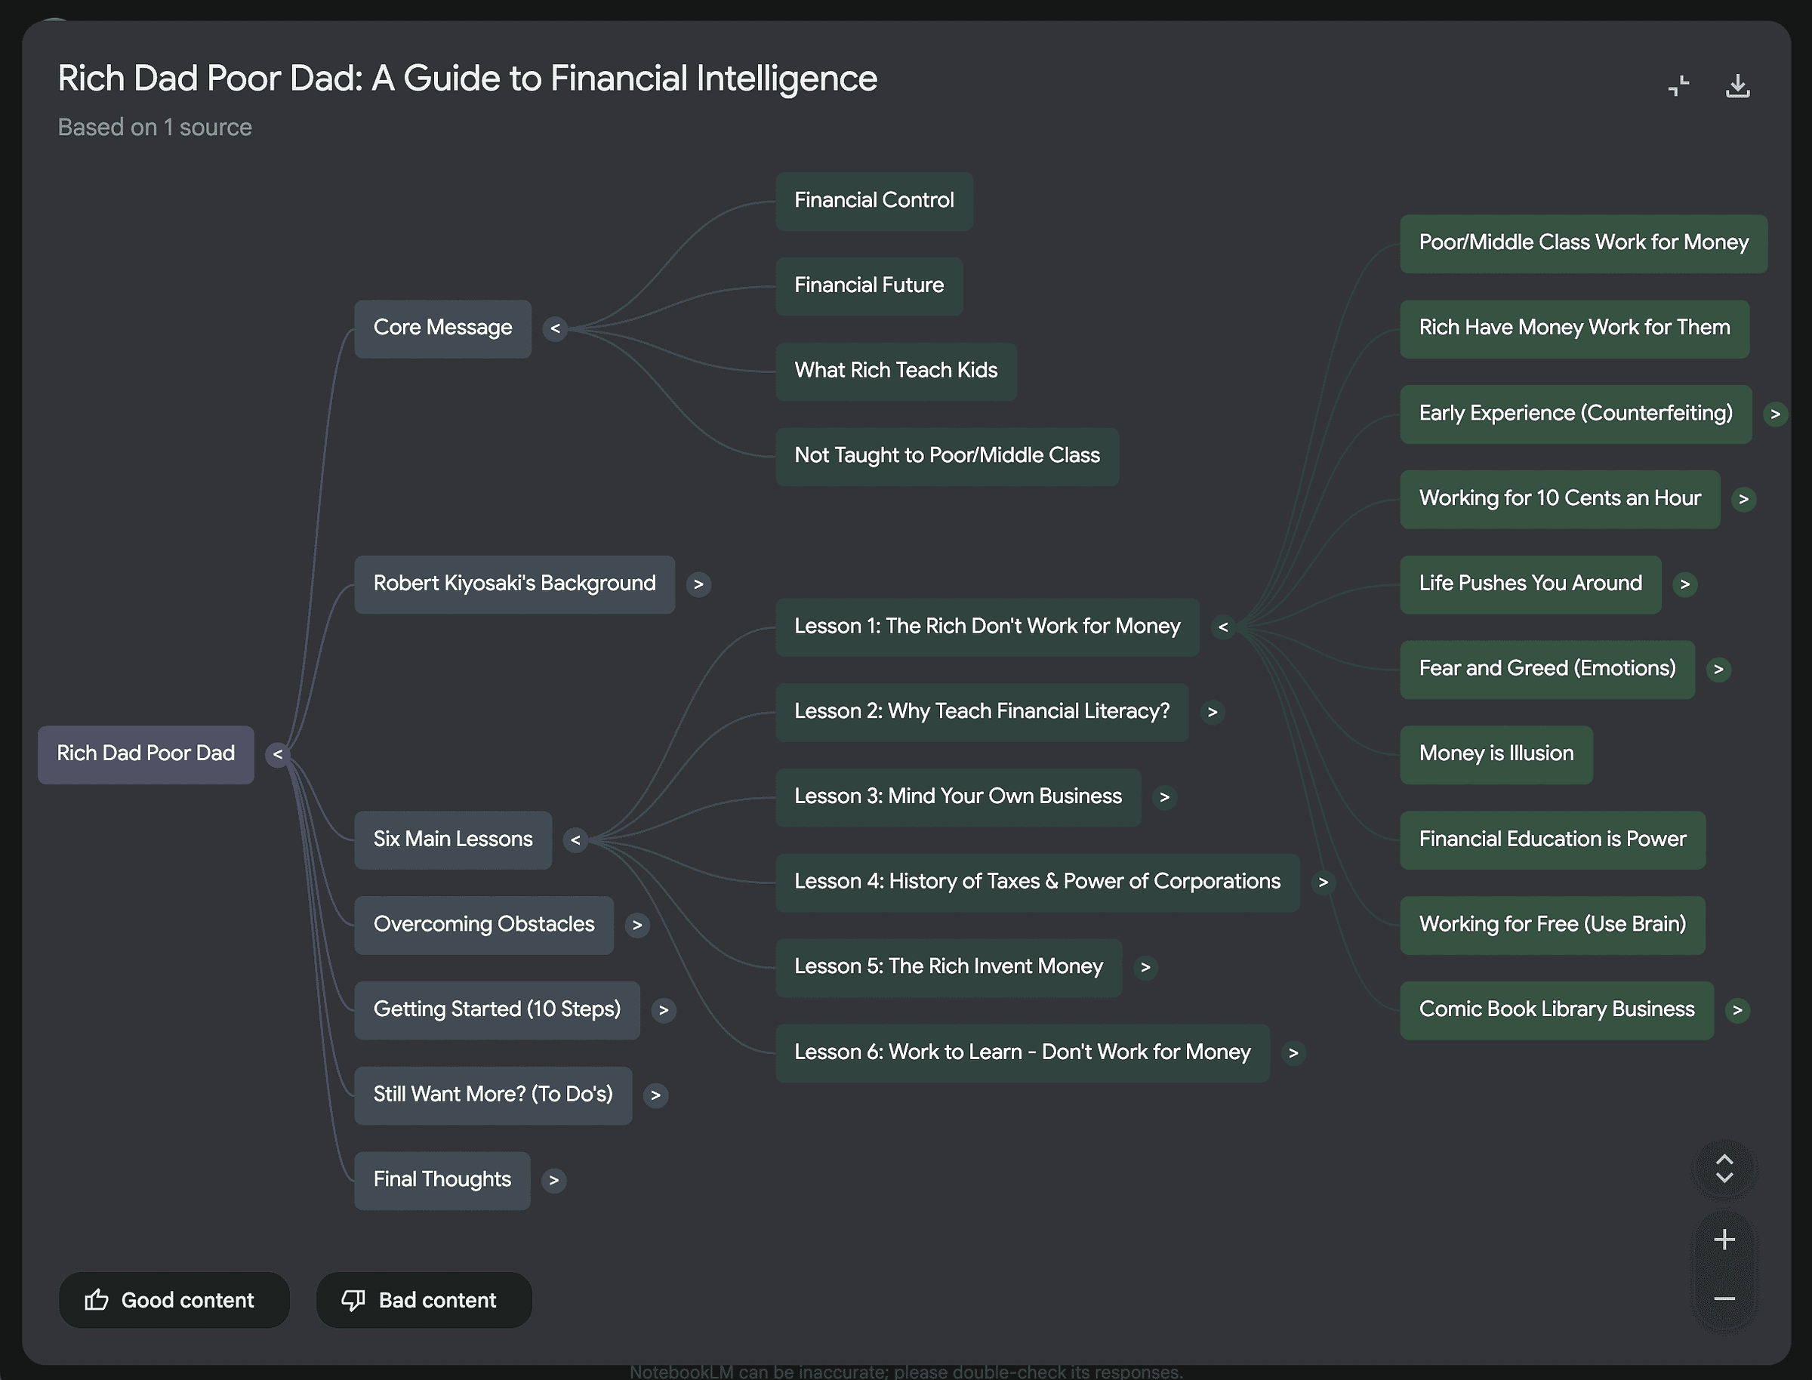Collapse the Lesson 1 sub-branch arrow

1222,627
